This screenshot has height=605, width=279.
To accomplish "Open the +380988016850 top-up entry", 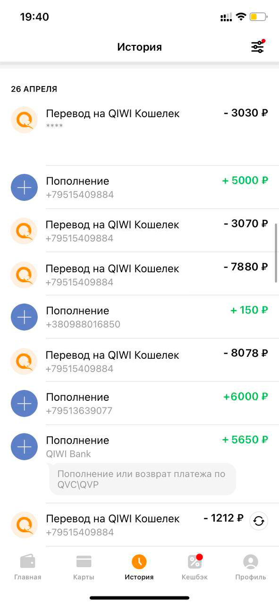I will [x=139, y=317].
